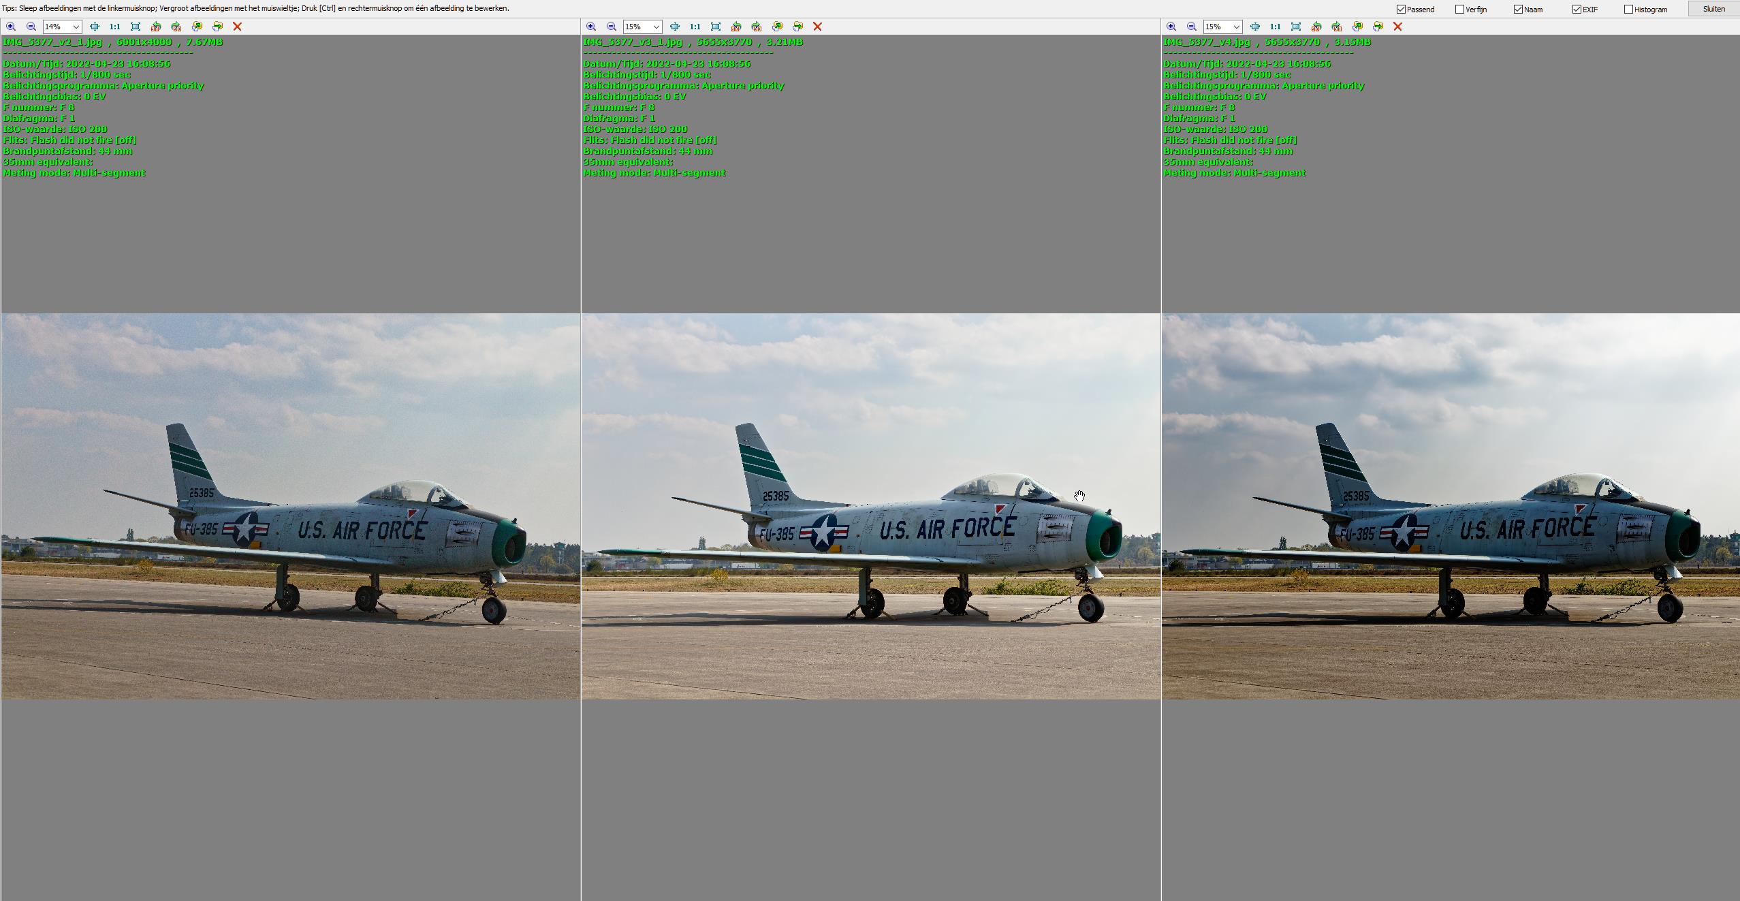
Task: Set middle panel to 1:1 actual size
Action: [x=695, y=27]
